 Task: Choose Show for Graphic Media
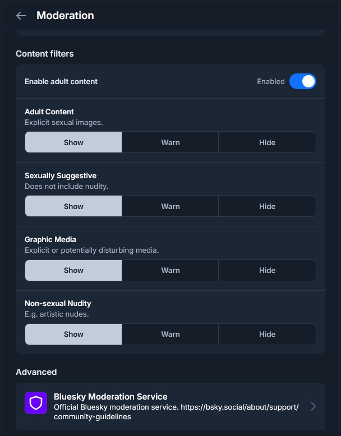(x=73, y=270)
